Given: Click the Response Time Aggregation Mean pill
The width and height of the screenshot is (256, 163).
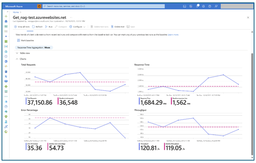Looking at the screenshot, I should click(34, 48).
